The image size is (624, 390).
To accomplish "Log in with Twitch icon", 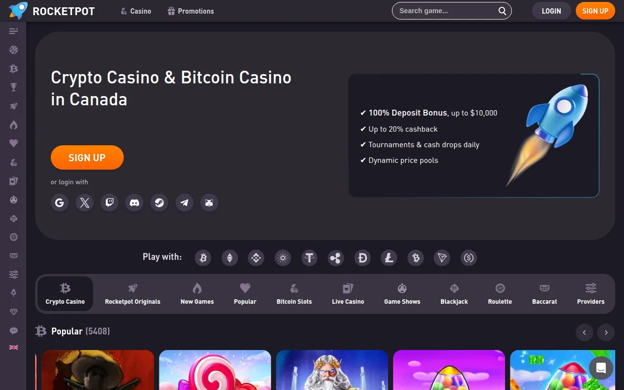I will coord(110,202).
